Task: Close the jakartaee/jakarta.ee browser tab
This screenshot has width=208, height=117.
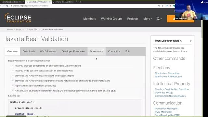Action: [23, 2]
